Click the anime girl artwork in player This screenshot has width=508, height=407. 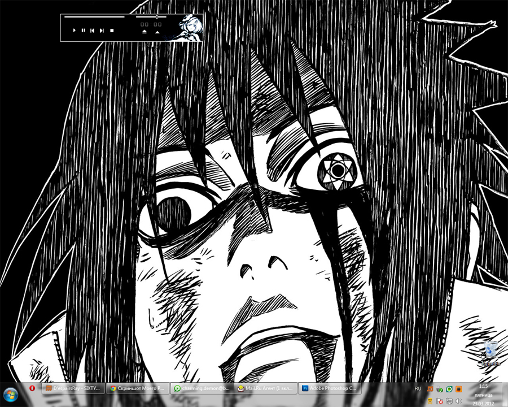pos(191,28)
